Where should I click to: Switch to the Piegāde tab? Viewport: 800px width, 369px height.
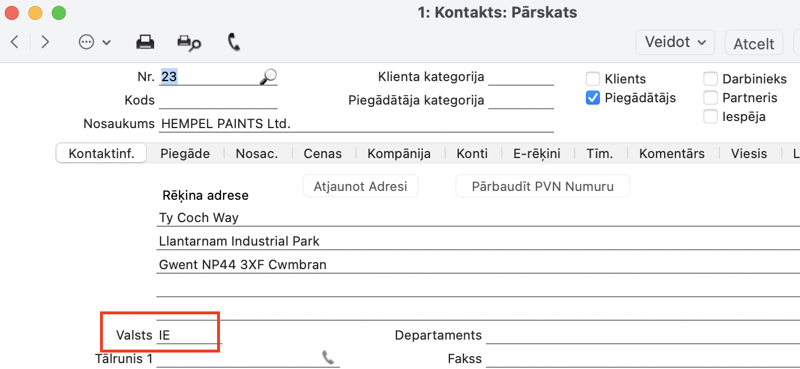[x=185, y=154]
